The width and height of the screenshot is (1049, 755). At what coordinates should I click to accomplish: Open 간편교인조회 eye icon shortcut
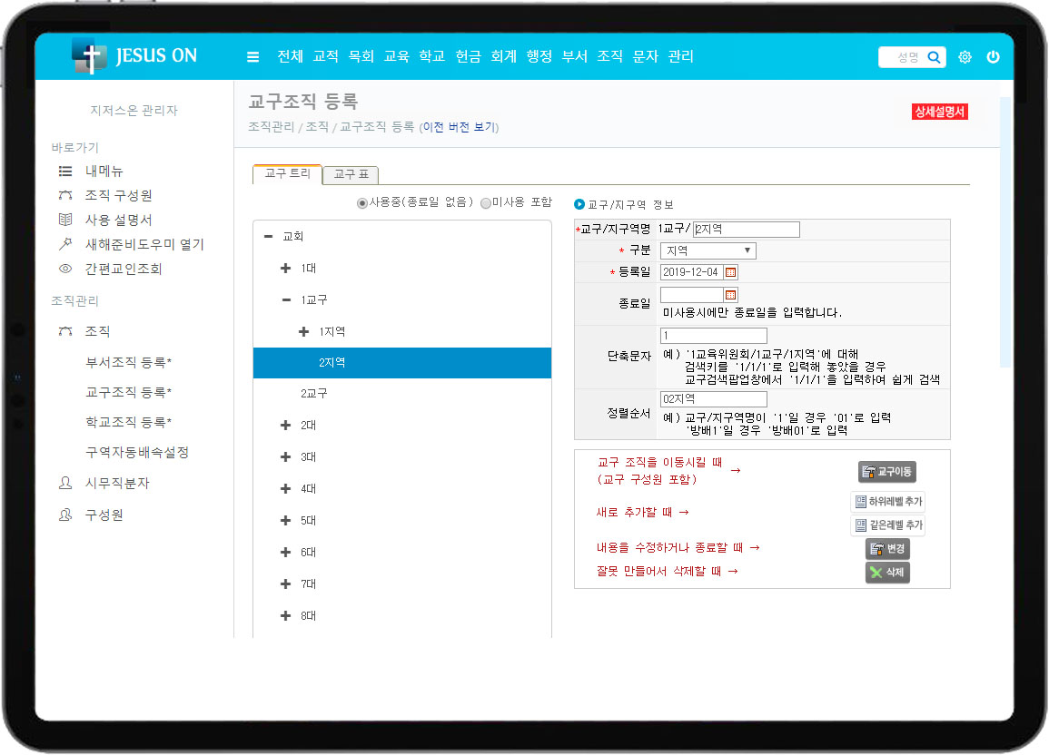coord(65,269)
